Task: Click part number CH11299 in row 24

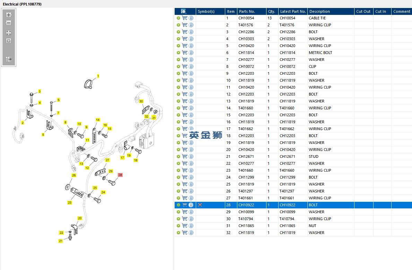Action: 246,177
